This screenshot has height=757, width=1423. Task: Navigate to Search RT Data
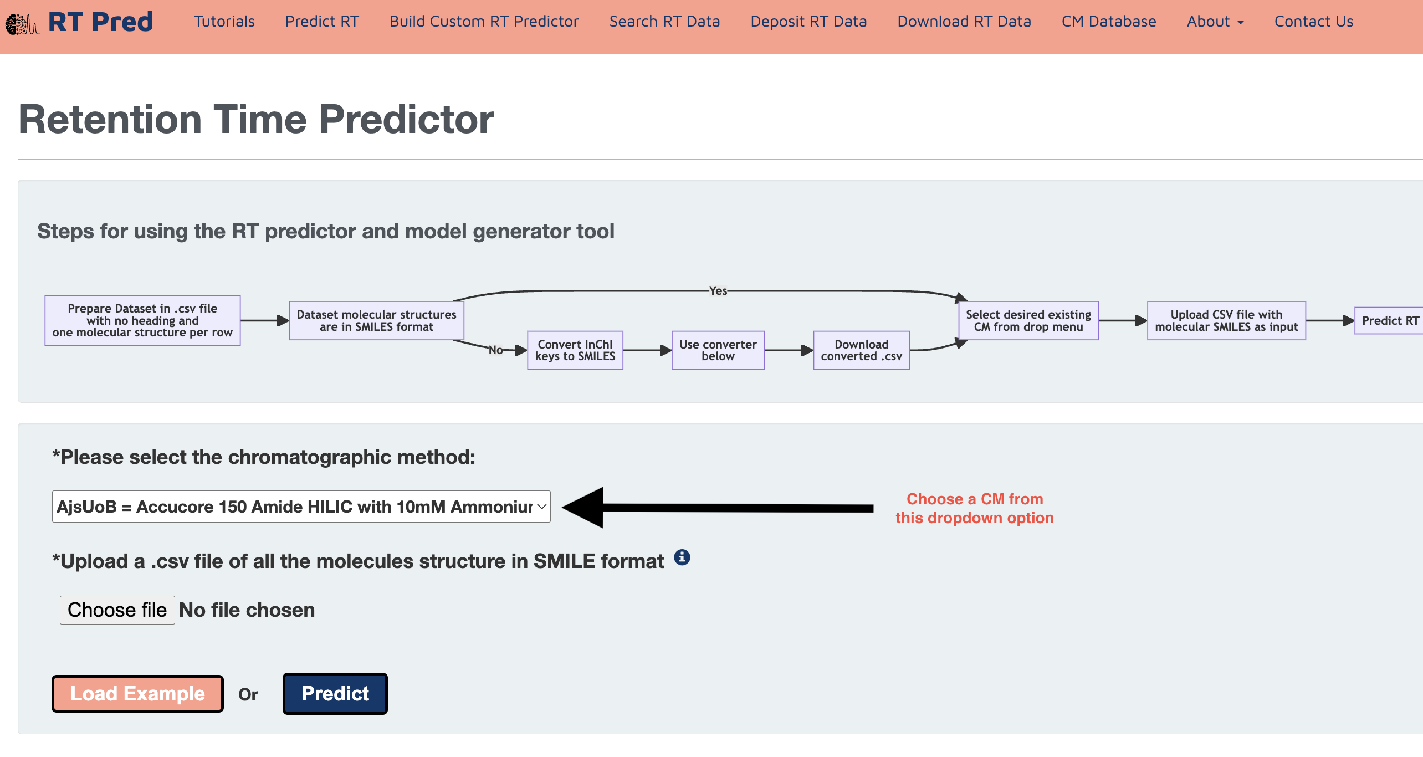click(x=664, y=22)
